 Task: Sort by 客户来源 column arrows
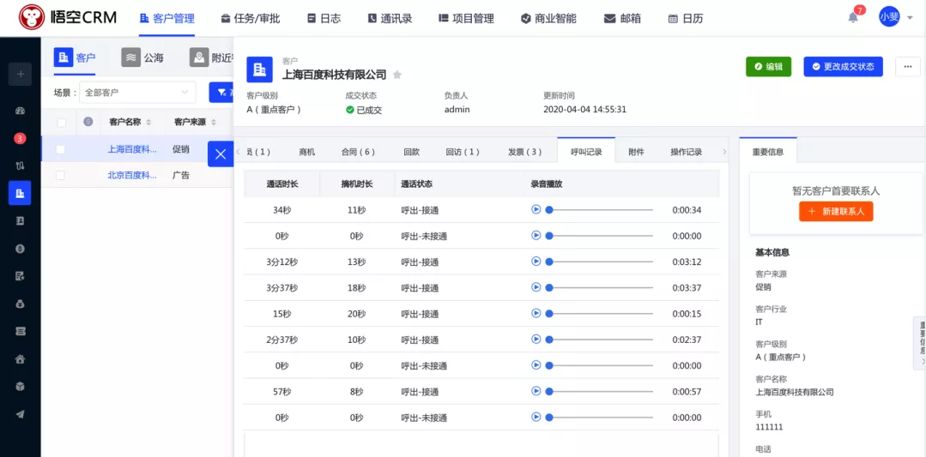click(x=213, y=123)
